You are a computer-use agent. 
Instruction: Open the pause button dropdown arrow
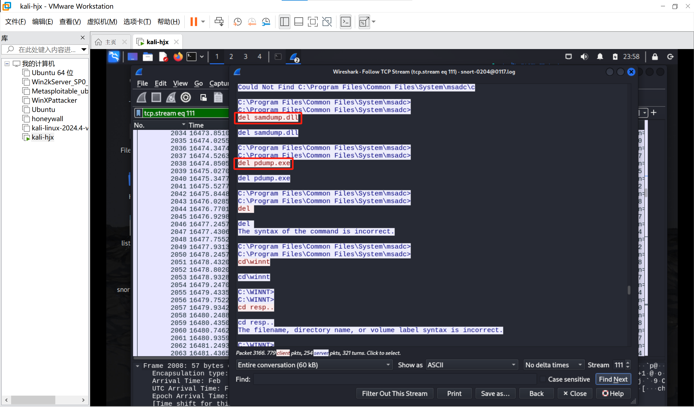pos(203,21)
